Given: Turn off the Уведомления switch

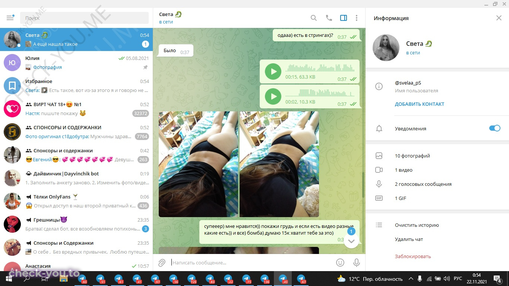Looking at the screenshot, I should tap(494, 128).
